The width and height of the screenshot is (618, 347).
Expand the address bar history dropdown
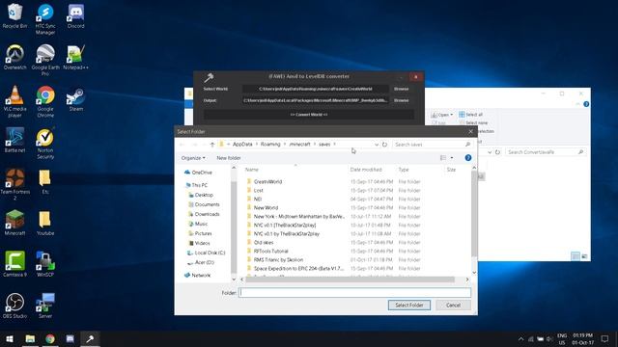[376, 145]
